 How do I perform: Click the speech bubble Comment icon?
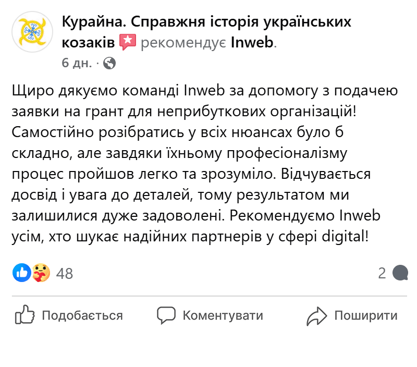tap(165, 315)
